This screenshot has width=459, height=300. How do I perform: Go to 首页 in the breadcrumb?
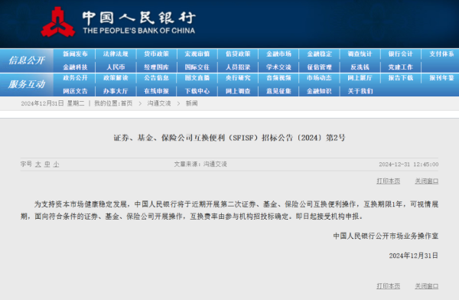click(126, 103)
